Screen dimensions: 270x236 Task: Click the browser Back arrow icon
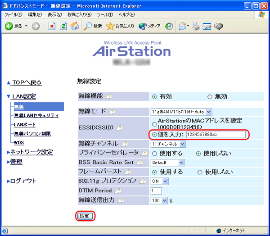(x=9, y=26)
